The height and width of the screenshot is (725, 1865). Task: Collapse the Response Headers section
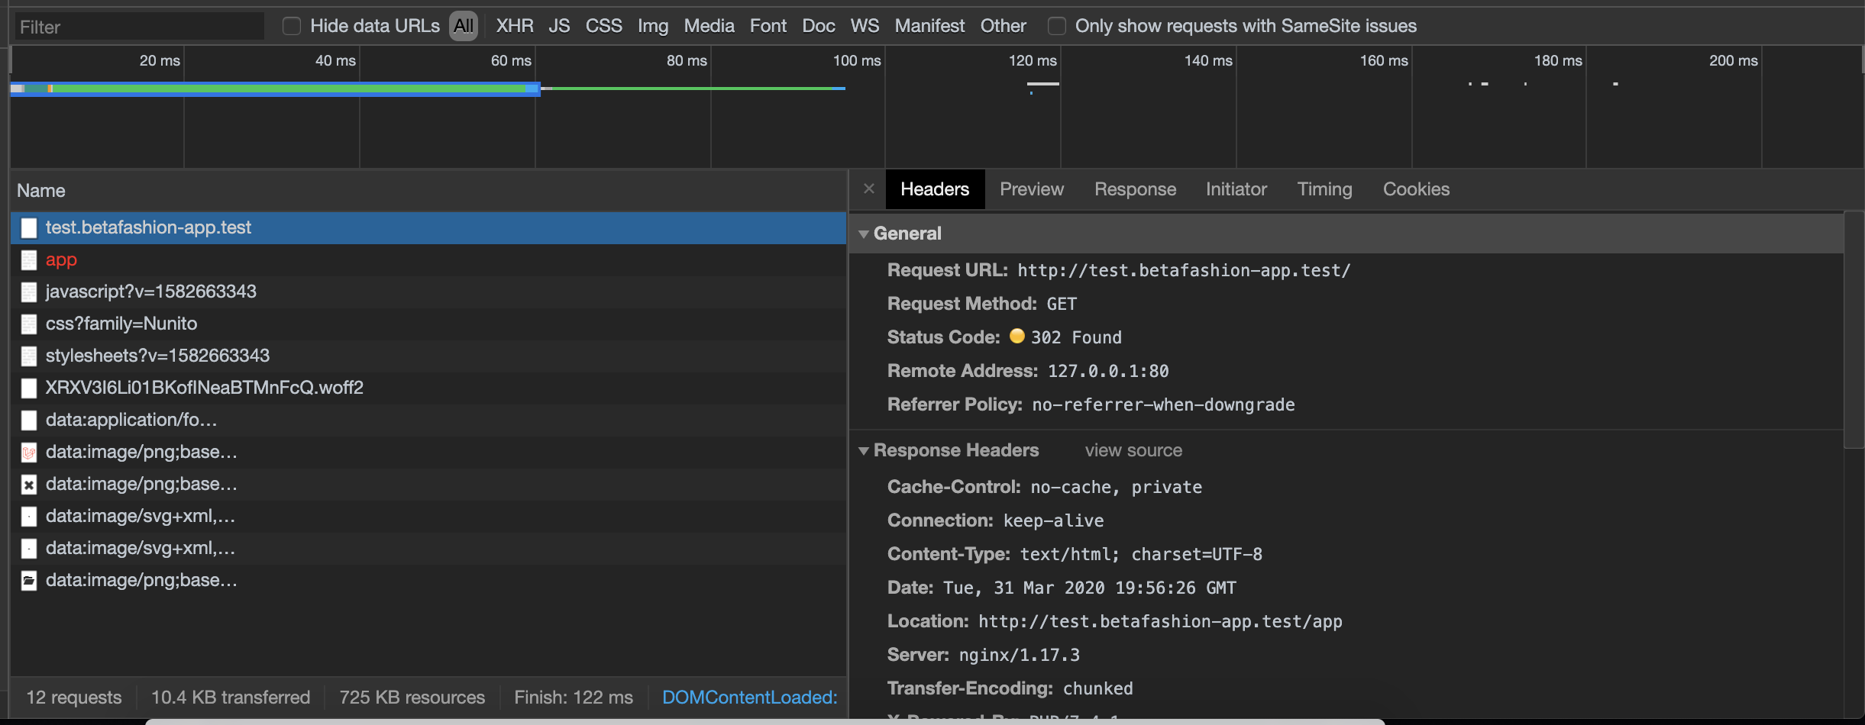click(864, 450)
